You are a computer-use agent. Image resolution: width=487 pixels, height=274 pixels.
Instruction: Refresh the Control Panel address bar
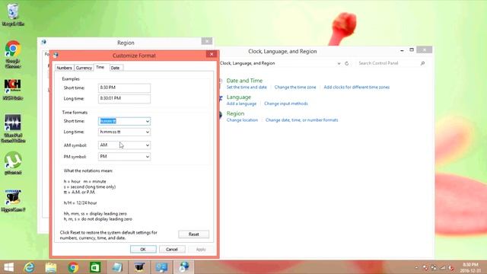click(347, 63)
